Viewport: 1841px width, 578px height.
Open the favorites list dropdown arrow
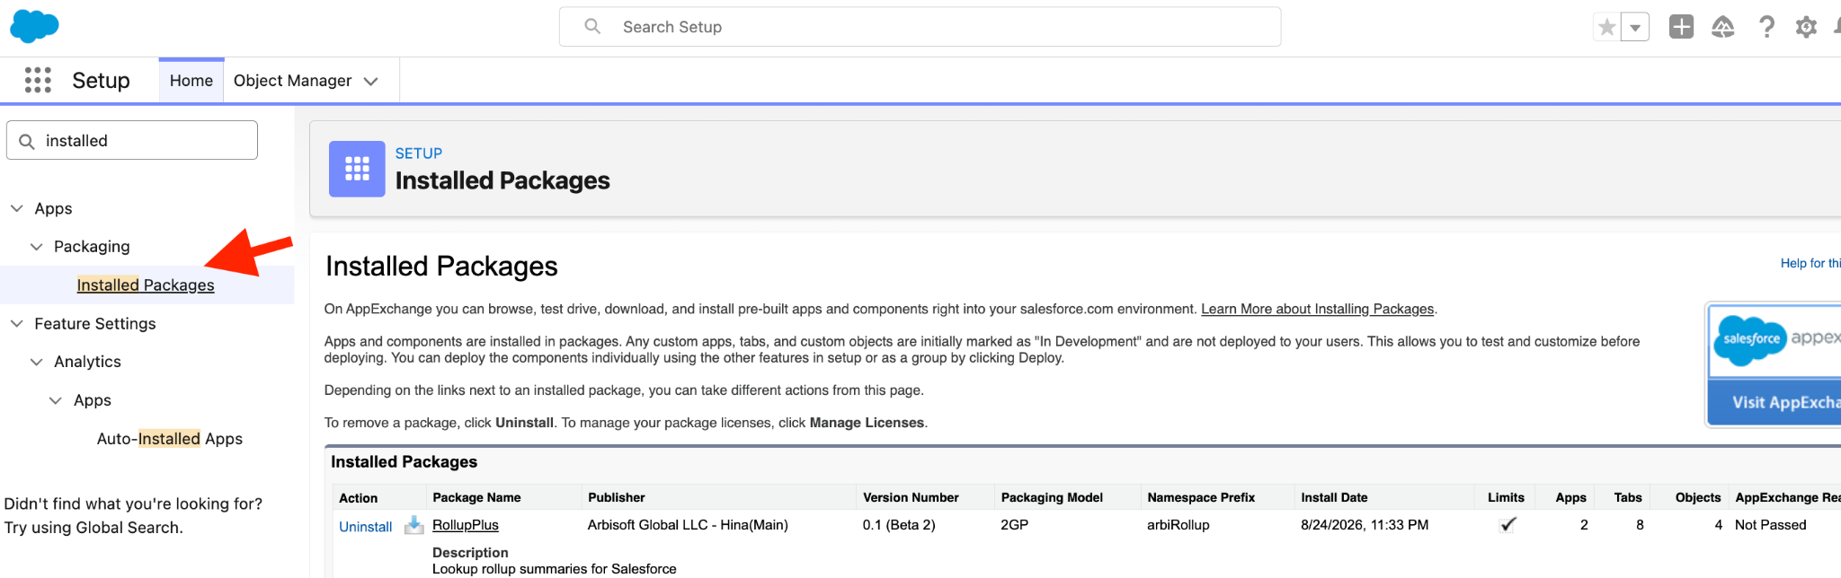point(1635,27)
